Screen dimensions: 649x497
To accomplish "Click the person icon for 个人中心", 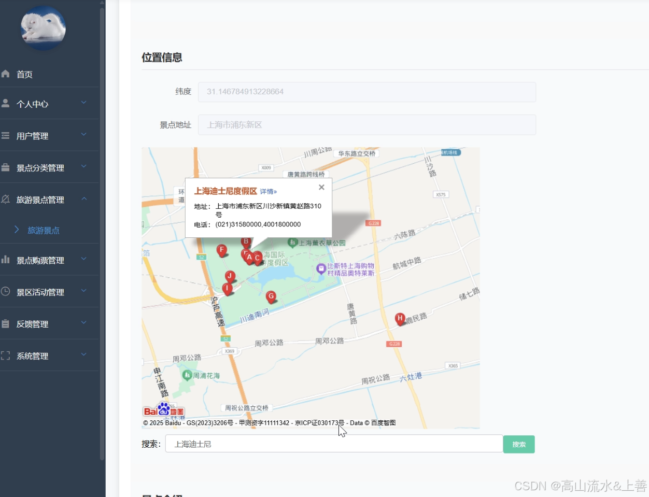I will 5,103.
